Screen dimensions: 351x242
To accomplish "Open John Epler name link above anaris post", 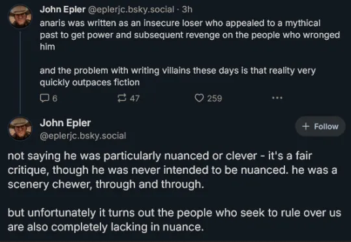I will click(x=63, y=9).
